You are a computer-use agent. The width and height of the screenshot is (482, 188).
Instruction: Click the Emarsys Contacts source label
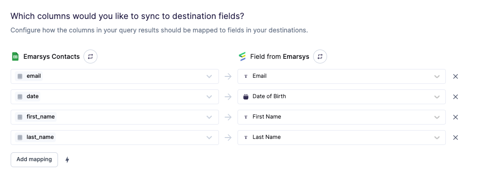click(x=51, y=57)
